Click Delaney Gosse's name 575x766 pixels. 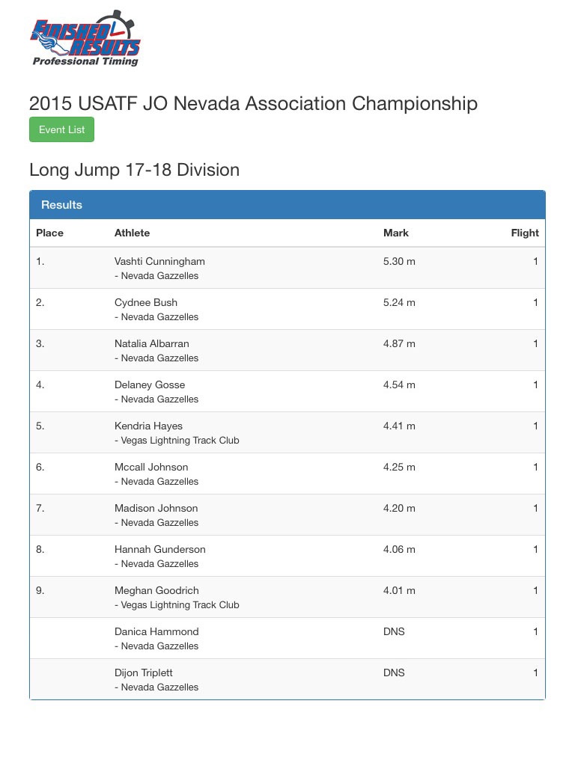tap(150, 385)
